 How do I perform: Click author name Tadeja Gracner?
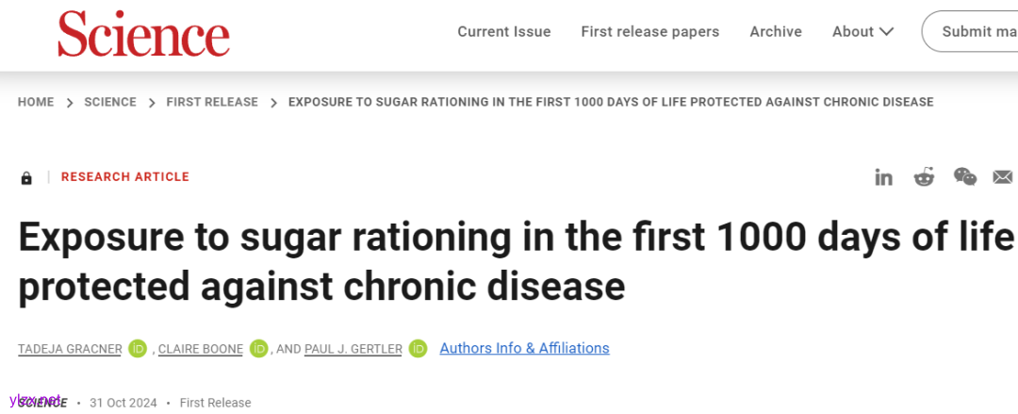click(x=70, y=349)
